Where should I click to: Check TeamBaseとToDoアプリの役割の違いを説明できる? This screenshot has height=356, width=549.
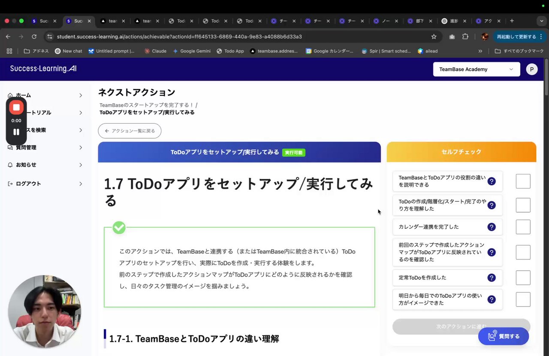[x=523, y=181]
